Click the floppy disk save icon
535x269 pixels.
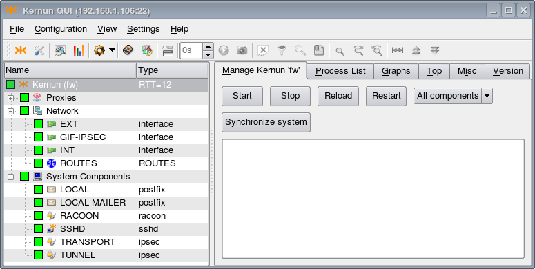[319, 50]
